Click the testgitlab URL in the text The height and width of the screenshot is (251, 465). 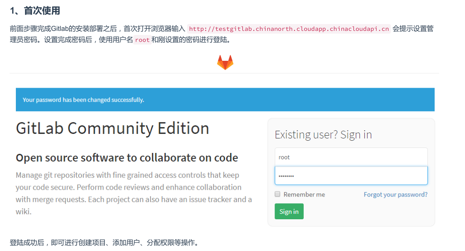click(289, 29)
